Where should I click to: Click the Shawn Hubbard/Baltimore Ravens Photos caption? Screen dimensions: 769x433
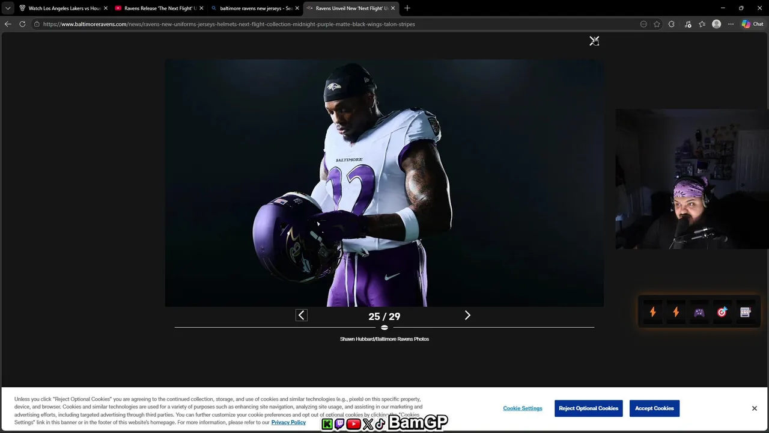point(384,339)
